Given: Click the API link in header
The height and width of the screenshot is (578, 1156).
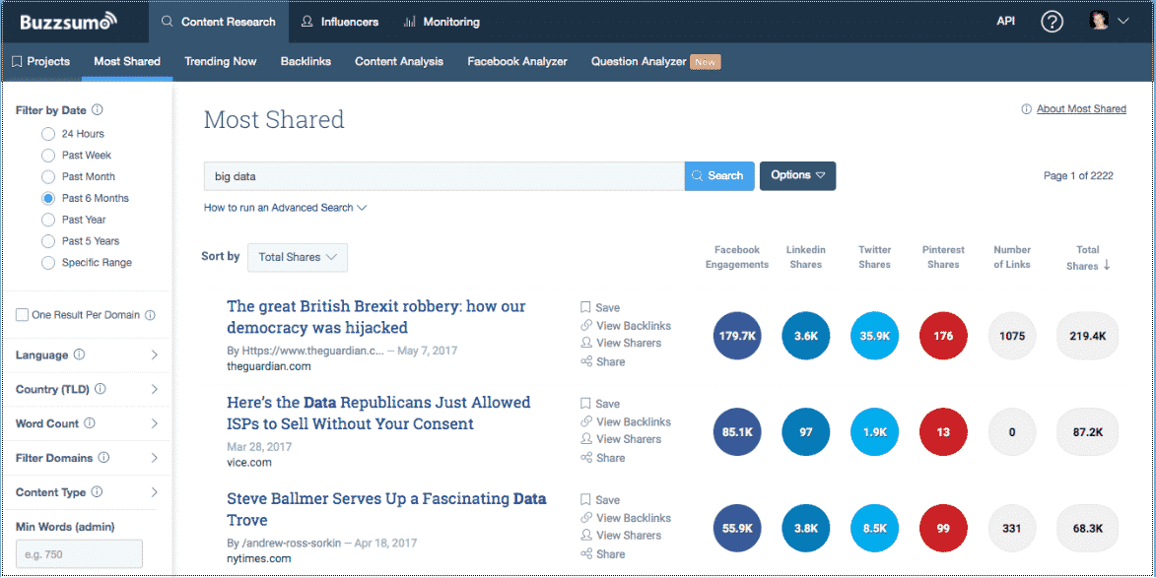Looking at the screenshot, I should [x=1005, y=22].
